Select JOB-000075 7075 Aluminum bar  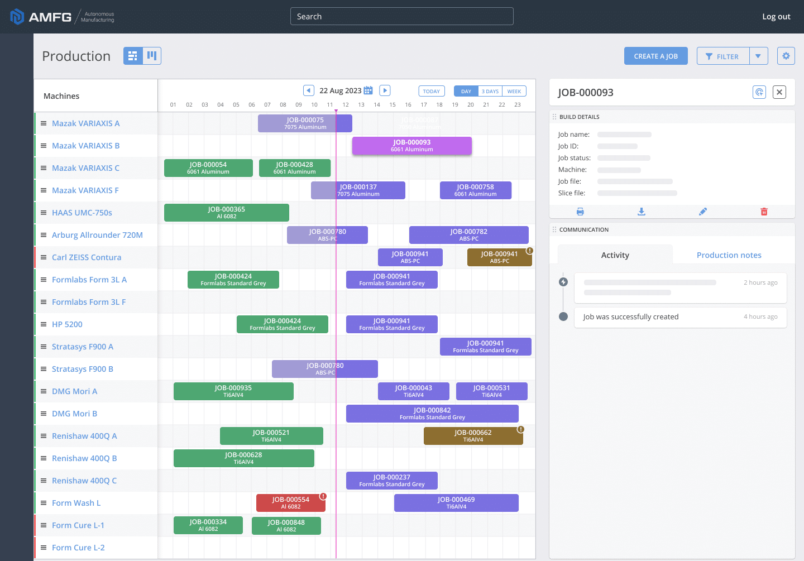click(305, 123)
